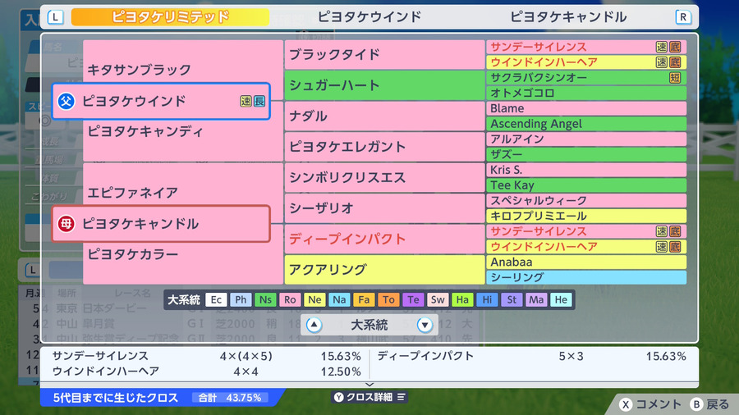Screen dimensions: 739x415
Task: Click the He lineage swatch
Action: coord(561,299)
